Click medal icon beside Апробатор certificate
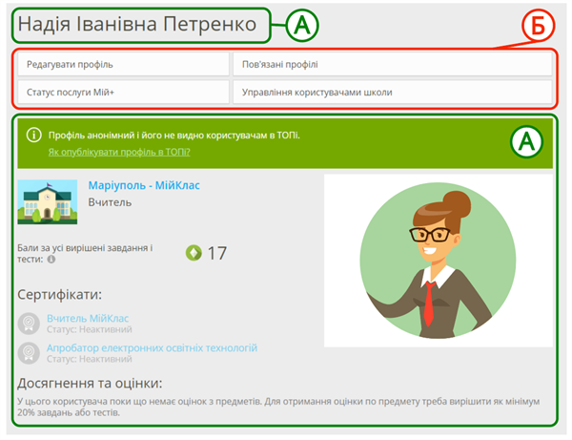Screen dimensions: 572x440 pos(29,353)
